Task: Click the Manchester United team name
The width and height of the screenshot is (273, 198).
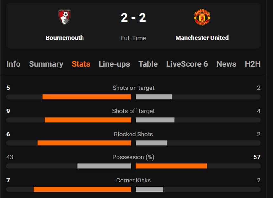Action: click(202, 38)
